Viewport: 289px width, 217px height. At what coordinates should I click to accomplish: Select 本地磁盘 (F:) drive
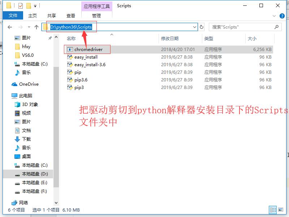click(31, 191)
